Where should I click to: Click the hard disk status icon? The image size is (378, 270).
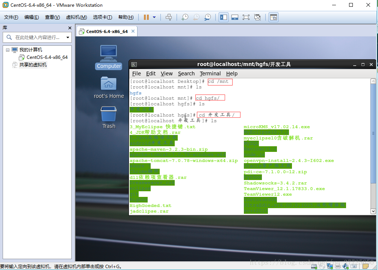(314, 266)
